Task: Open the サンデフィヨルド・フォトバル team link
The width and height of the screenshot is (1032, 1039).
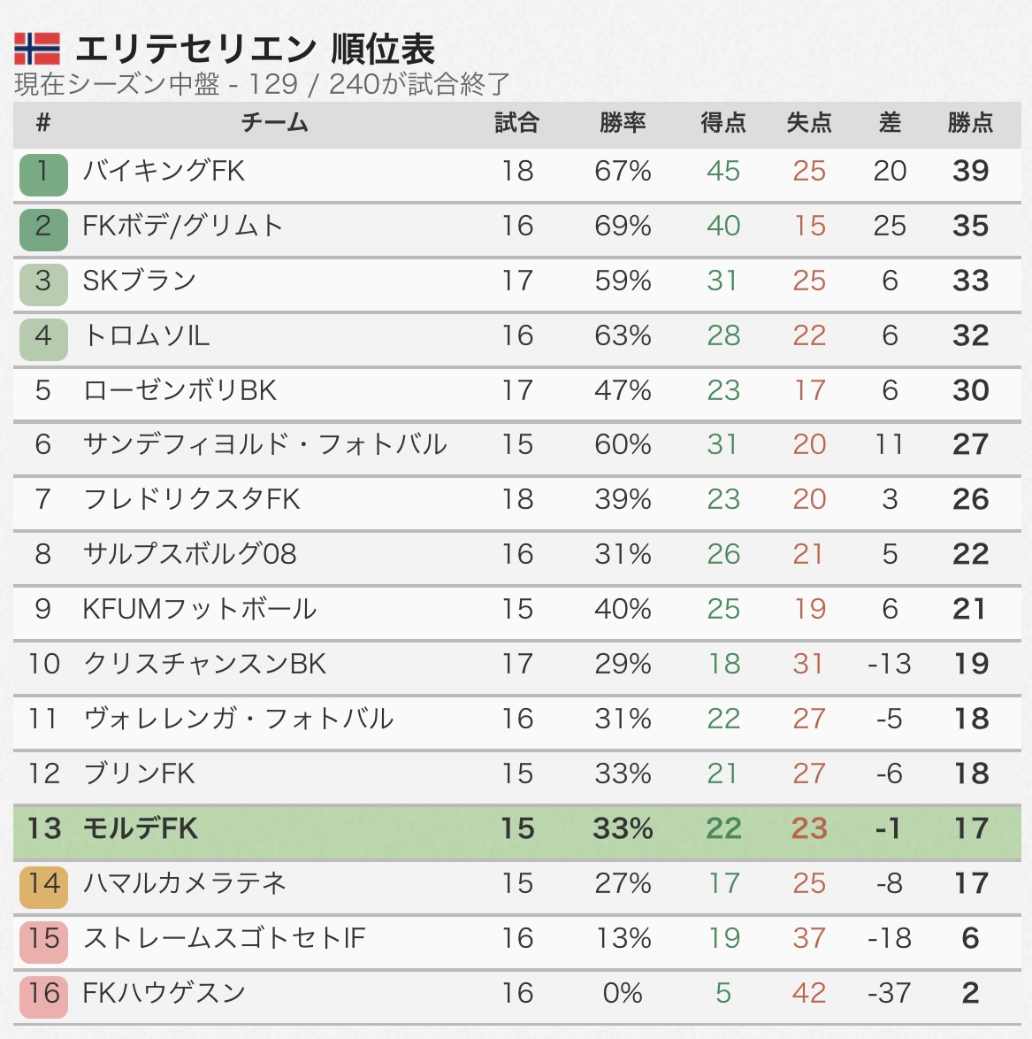Action: pyautogui.click(x=264, y=444)
